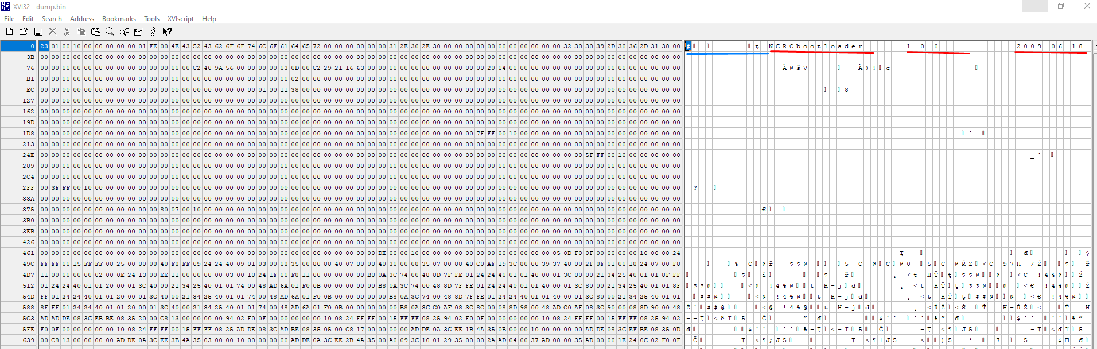1097x349 pixels.
Task: Activate the What's This help cursor icon
Action: point(167,32)
